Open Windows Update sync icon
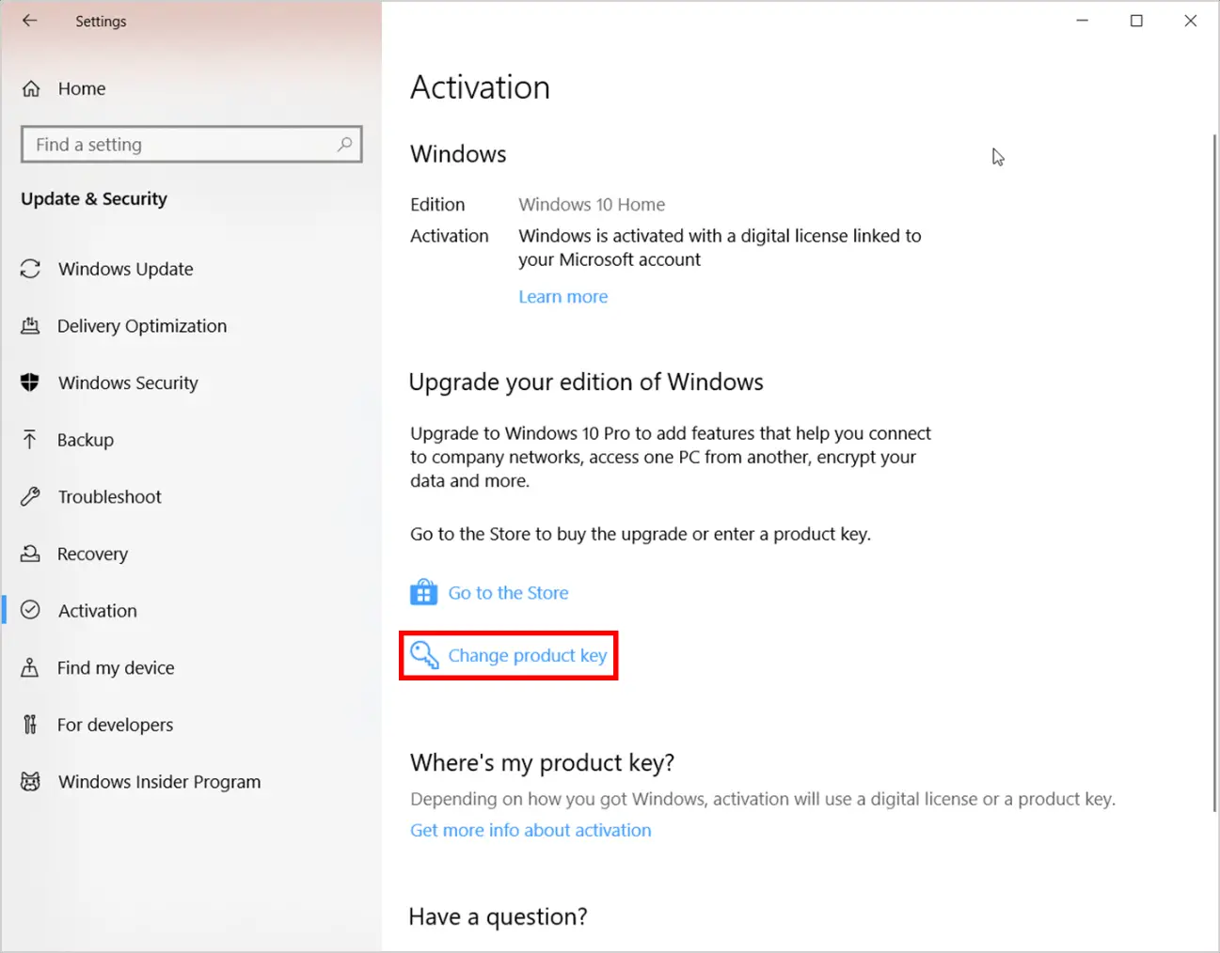Viewport: 1220px width, 953px height. pos(30,269)
